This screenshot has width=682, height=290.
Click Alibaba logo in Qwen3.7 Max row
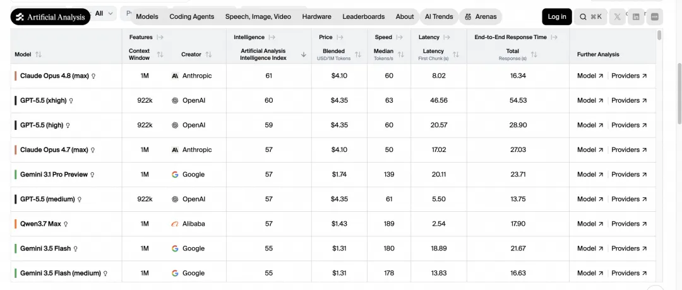tap(175, 224)
